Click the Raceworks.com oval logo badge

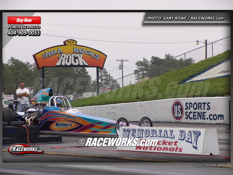pos(26,150)
